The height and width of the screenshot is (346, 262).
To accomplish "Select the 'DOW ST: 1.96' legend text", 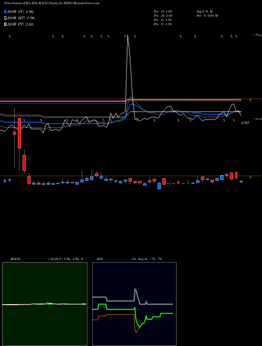I will 20,12.
